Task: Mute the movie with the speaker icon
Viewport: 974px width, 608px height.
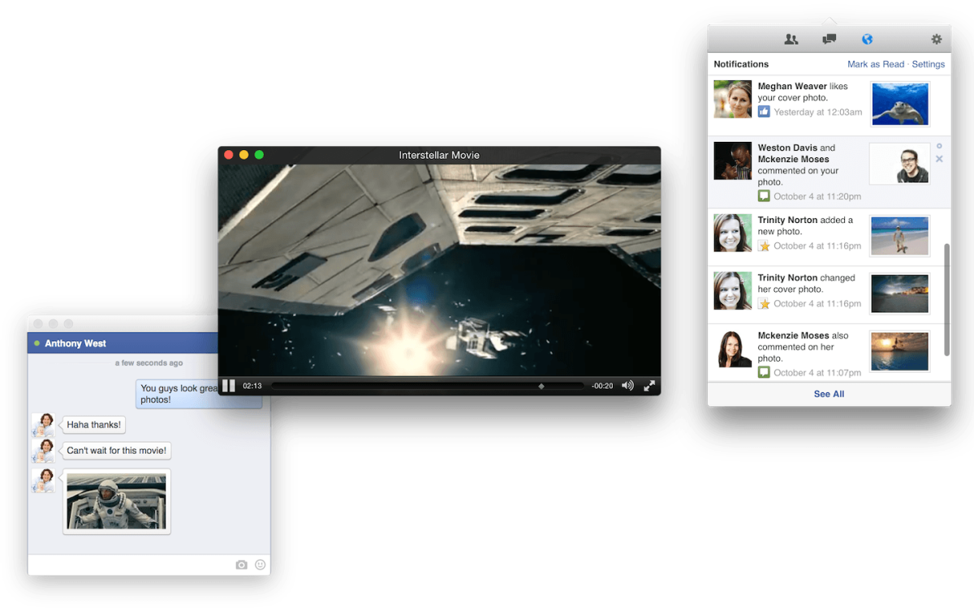Action: click(x=627, y=386)
